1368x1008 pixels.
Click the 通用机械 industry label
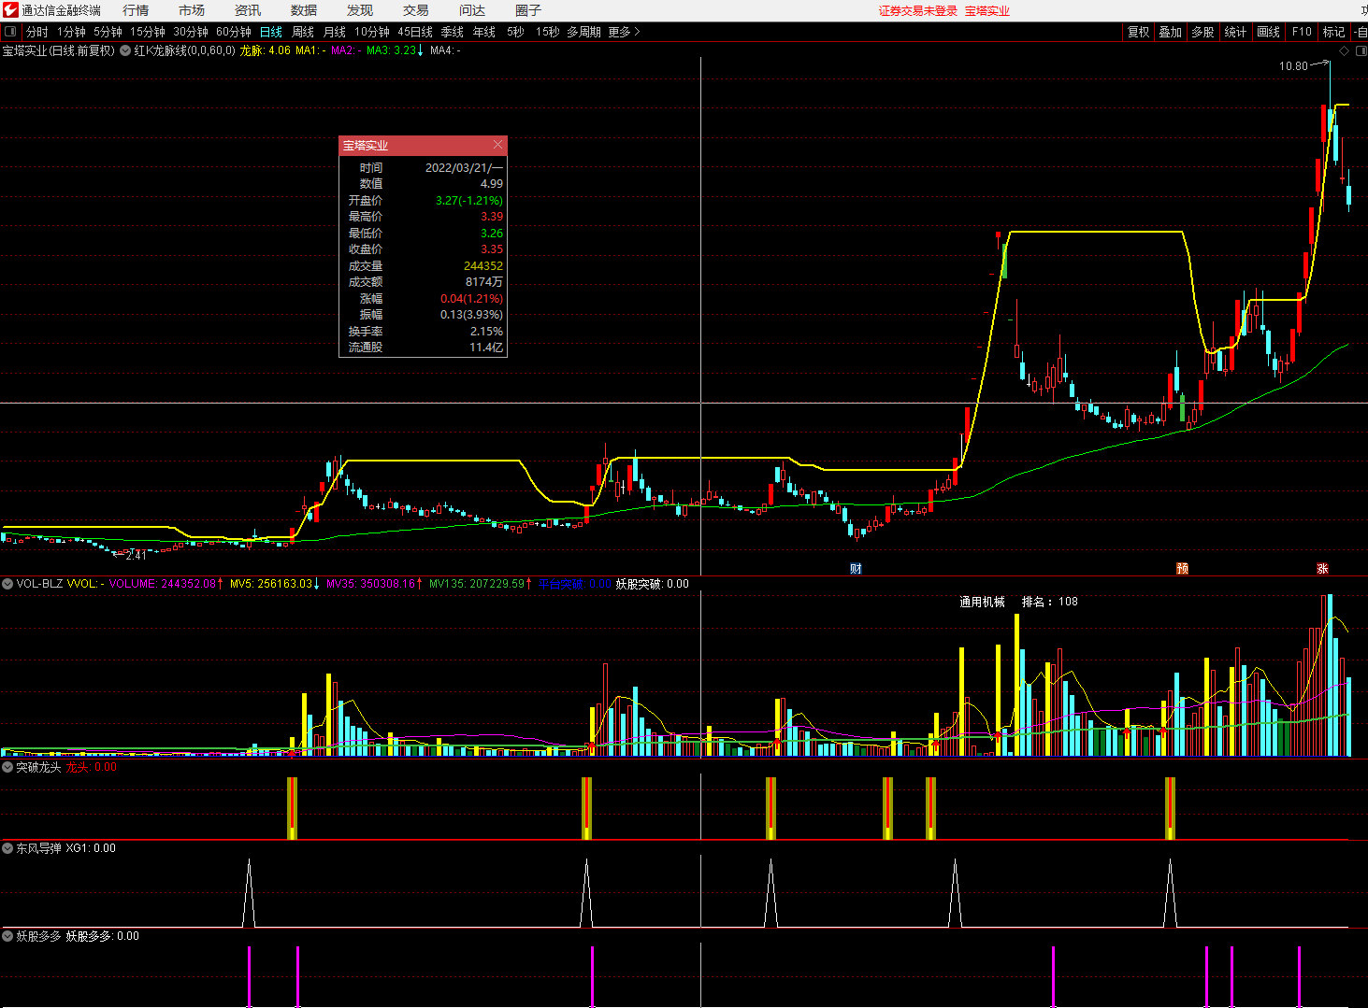click(x=982, y=602)
